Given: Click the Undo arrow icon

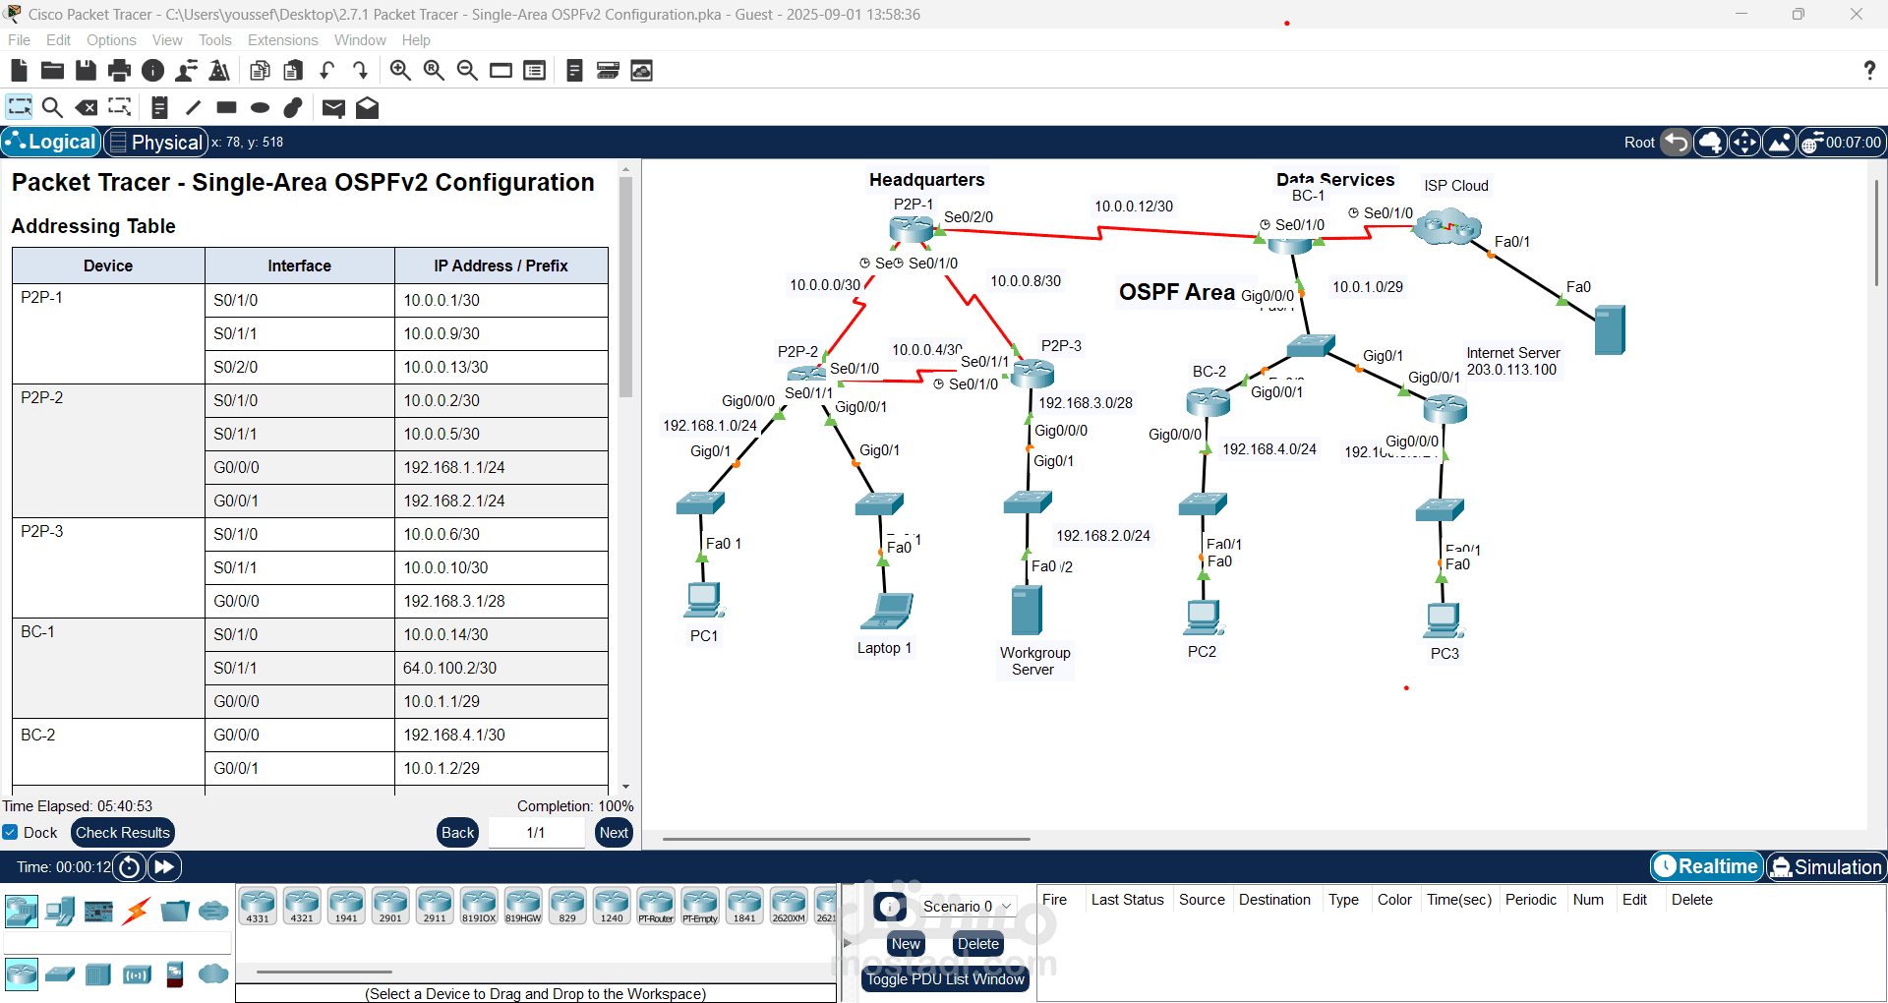Looking at the screenshot, I should 326,71.
